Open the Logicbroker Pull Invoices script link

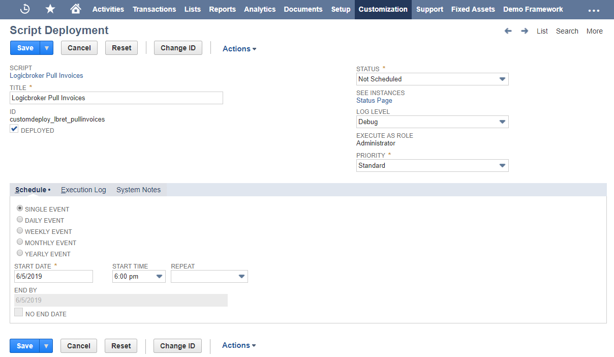pos(46,75)
